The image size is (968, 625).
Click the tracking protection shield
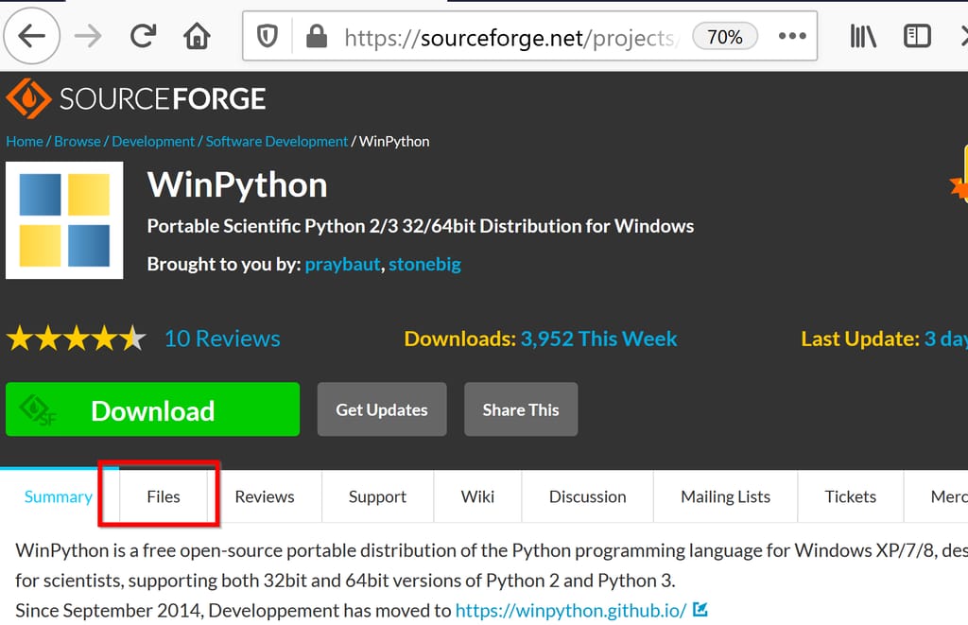[x=268, y=35]
